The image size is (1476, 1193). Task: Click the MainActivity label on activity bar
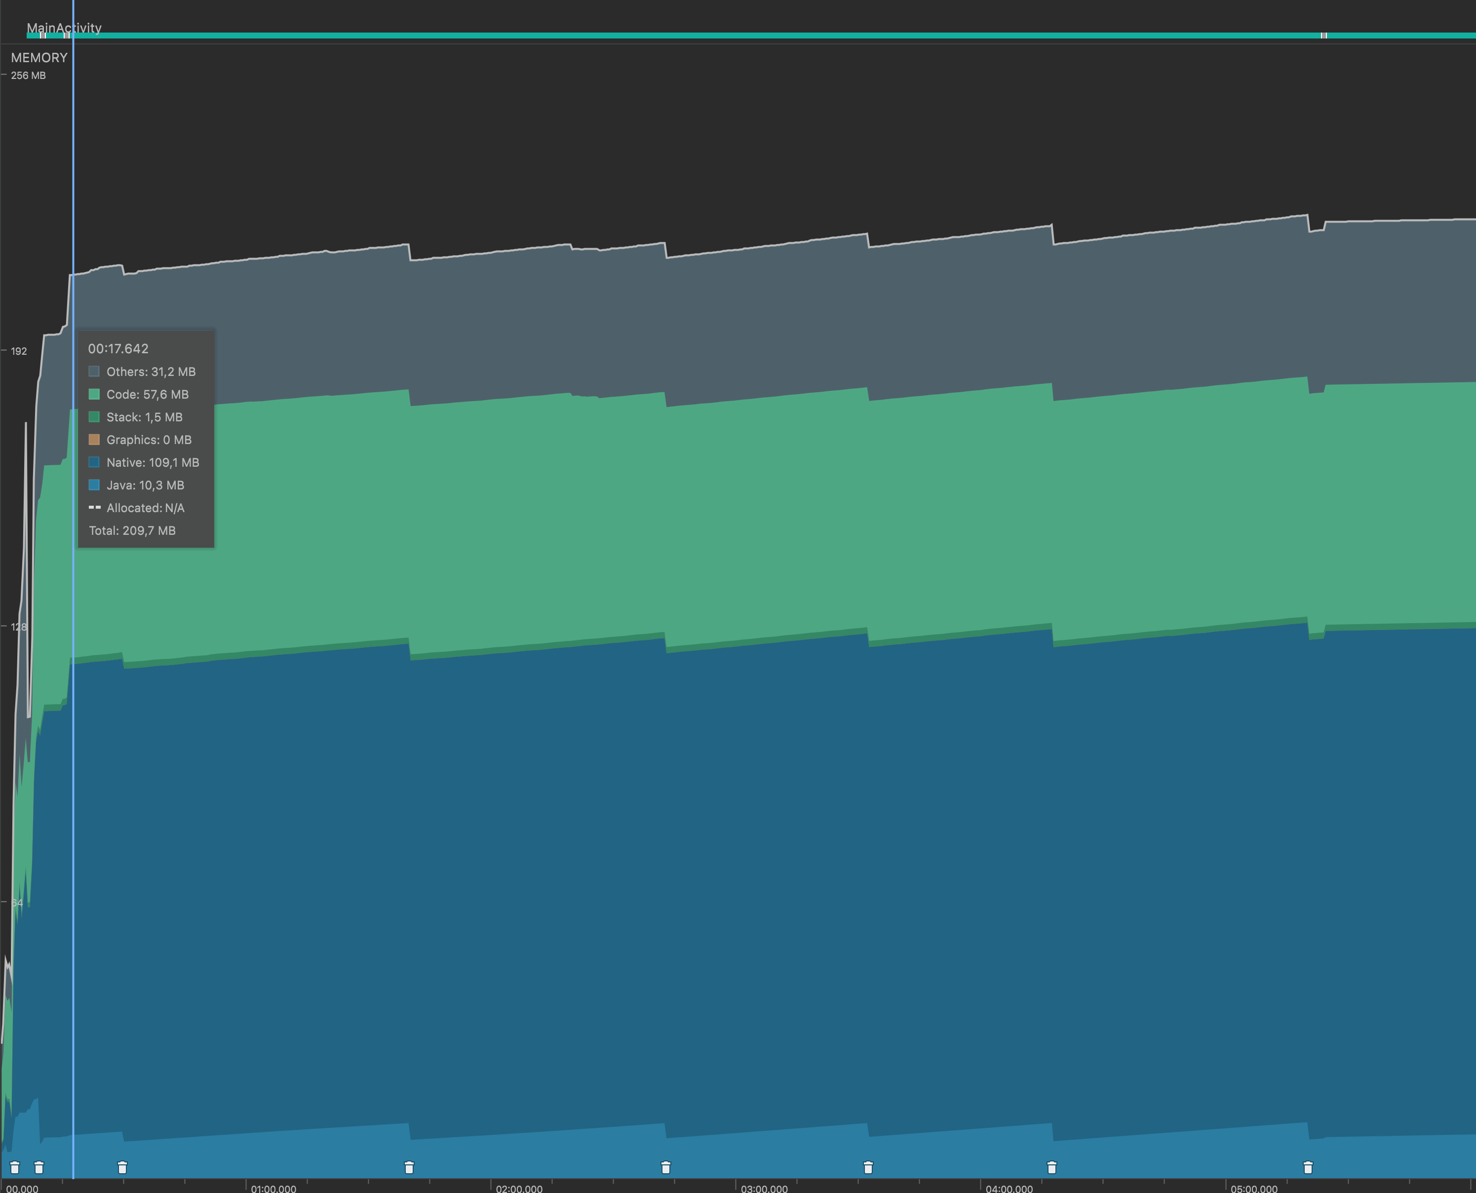pos(64,28)
